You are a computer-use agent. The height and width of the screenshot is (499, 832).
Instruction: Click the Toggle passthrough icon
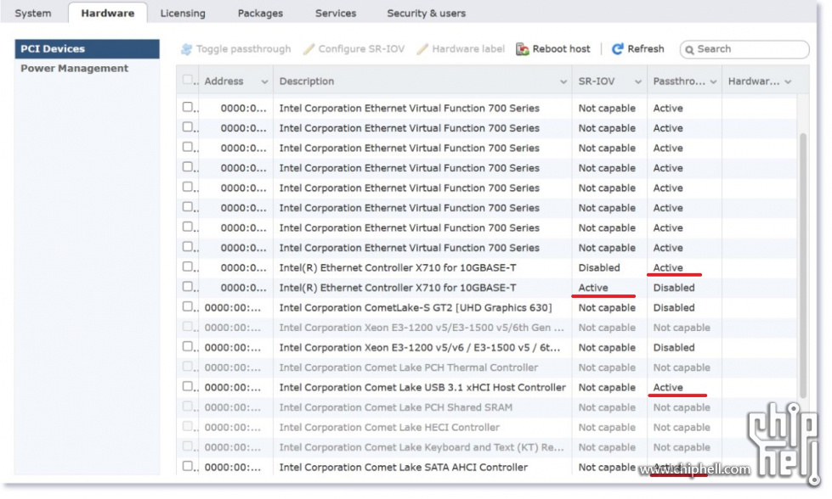coord(186,49)
